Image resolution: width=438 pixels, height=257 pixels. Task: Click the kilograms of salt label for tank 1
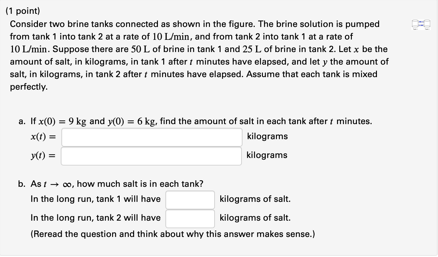tap(255, 199)
